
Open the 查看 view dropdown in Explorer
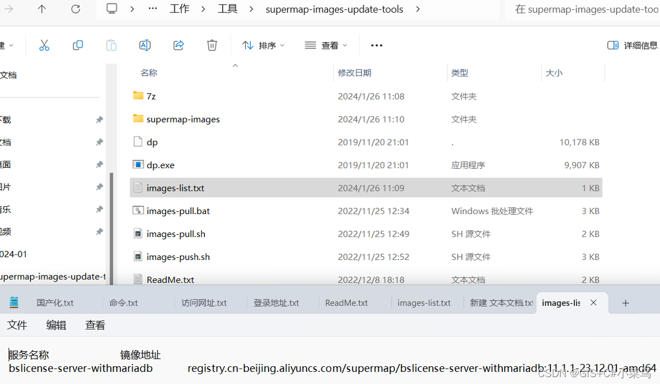pyautogui.click(x=325, y=45)
